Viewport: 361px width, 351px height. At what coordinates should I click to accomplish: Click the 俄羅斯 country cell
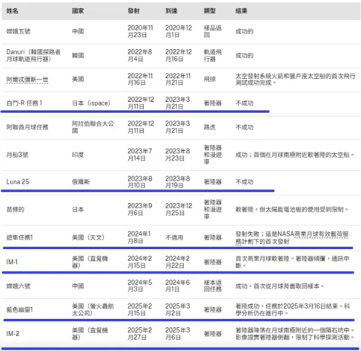(81, 182)
